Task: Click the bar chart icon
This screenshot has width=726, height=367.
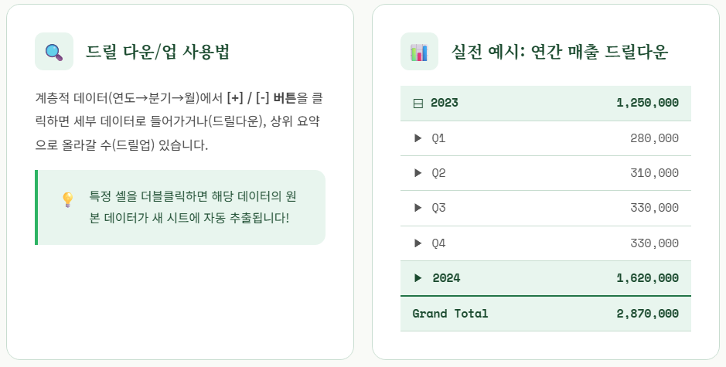Action: 420,52
